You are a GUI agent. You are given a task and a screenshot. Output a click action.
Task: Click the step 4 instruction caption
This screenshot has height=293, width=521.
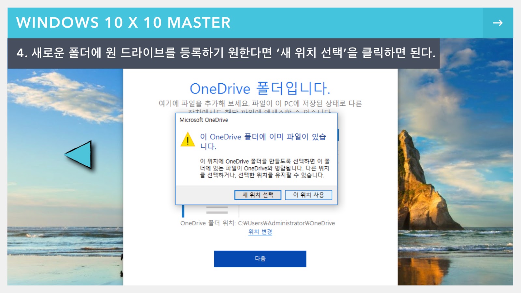coord(226,53)
